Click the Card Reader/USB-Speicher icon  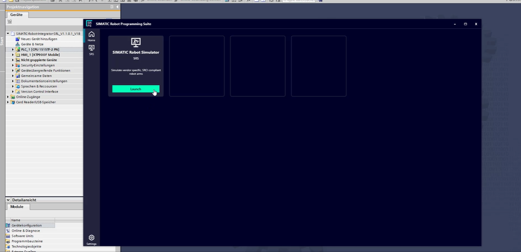click(13, 102)
